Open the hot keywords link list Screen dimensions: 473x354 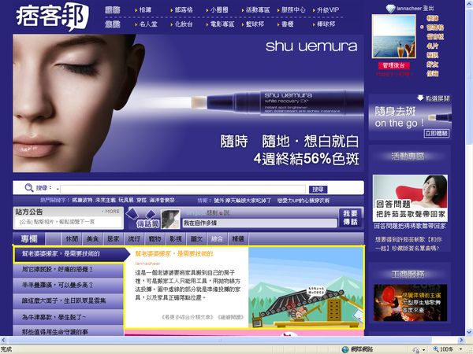tap(125, 200)
